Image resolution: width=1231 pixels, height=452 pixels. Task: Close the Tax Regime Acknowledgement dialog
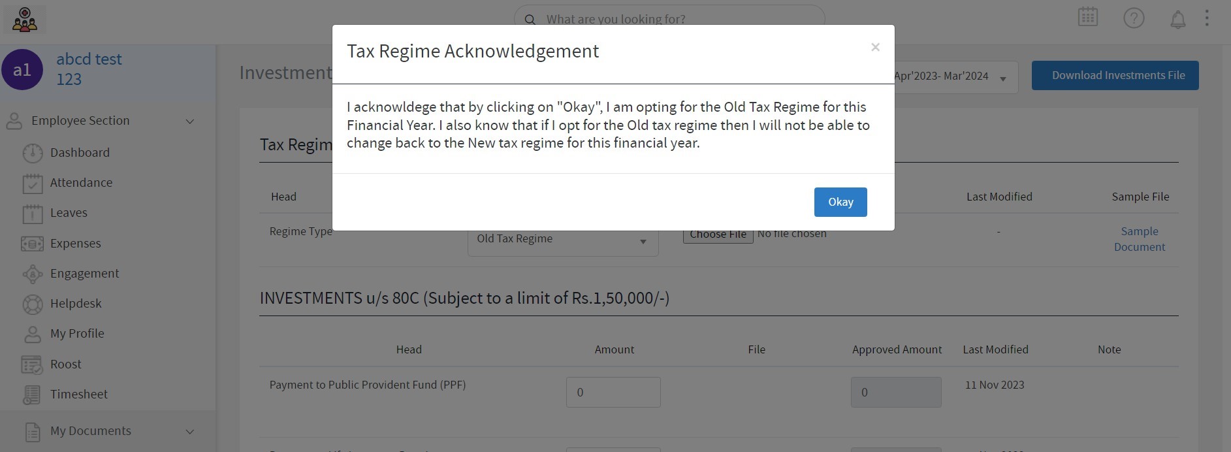point(875,47)
